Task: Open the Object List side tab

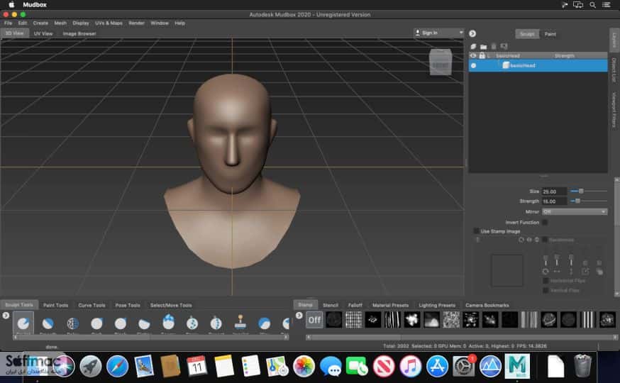Action: pyautogui.click(x=614, y=70)
